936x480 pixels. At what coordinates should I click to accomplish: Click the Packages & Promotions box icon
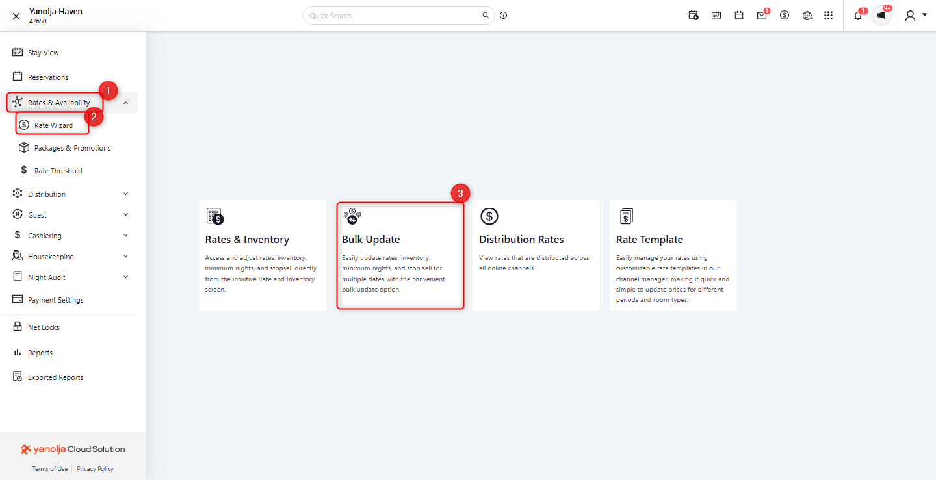(24, 147)
